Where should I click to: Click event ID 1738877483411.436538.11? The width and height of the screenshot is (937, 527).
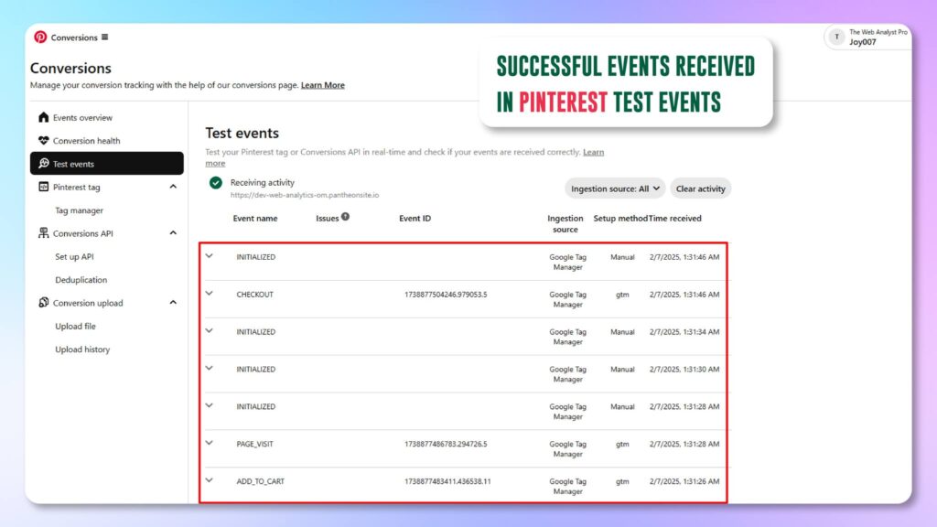[x=447, y=481]
